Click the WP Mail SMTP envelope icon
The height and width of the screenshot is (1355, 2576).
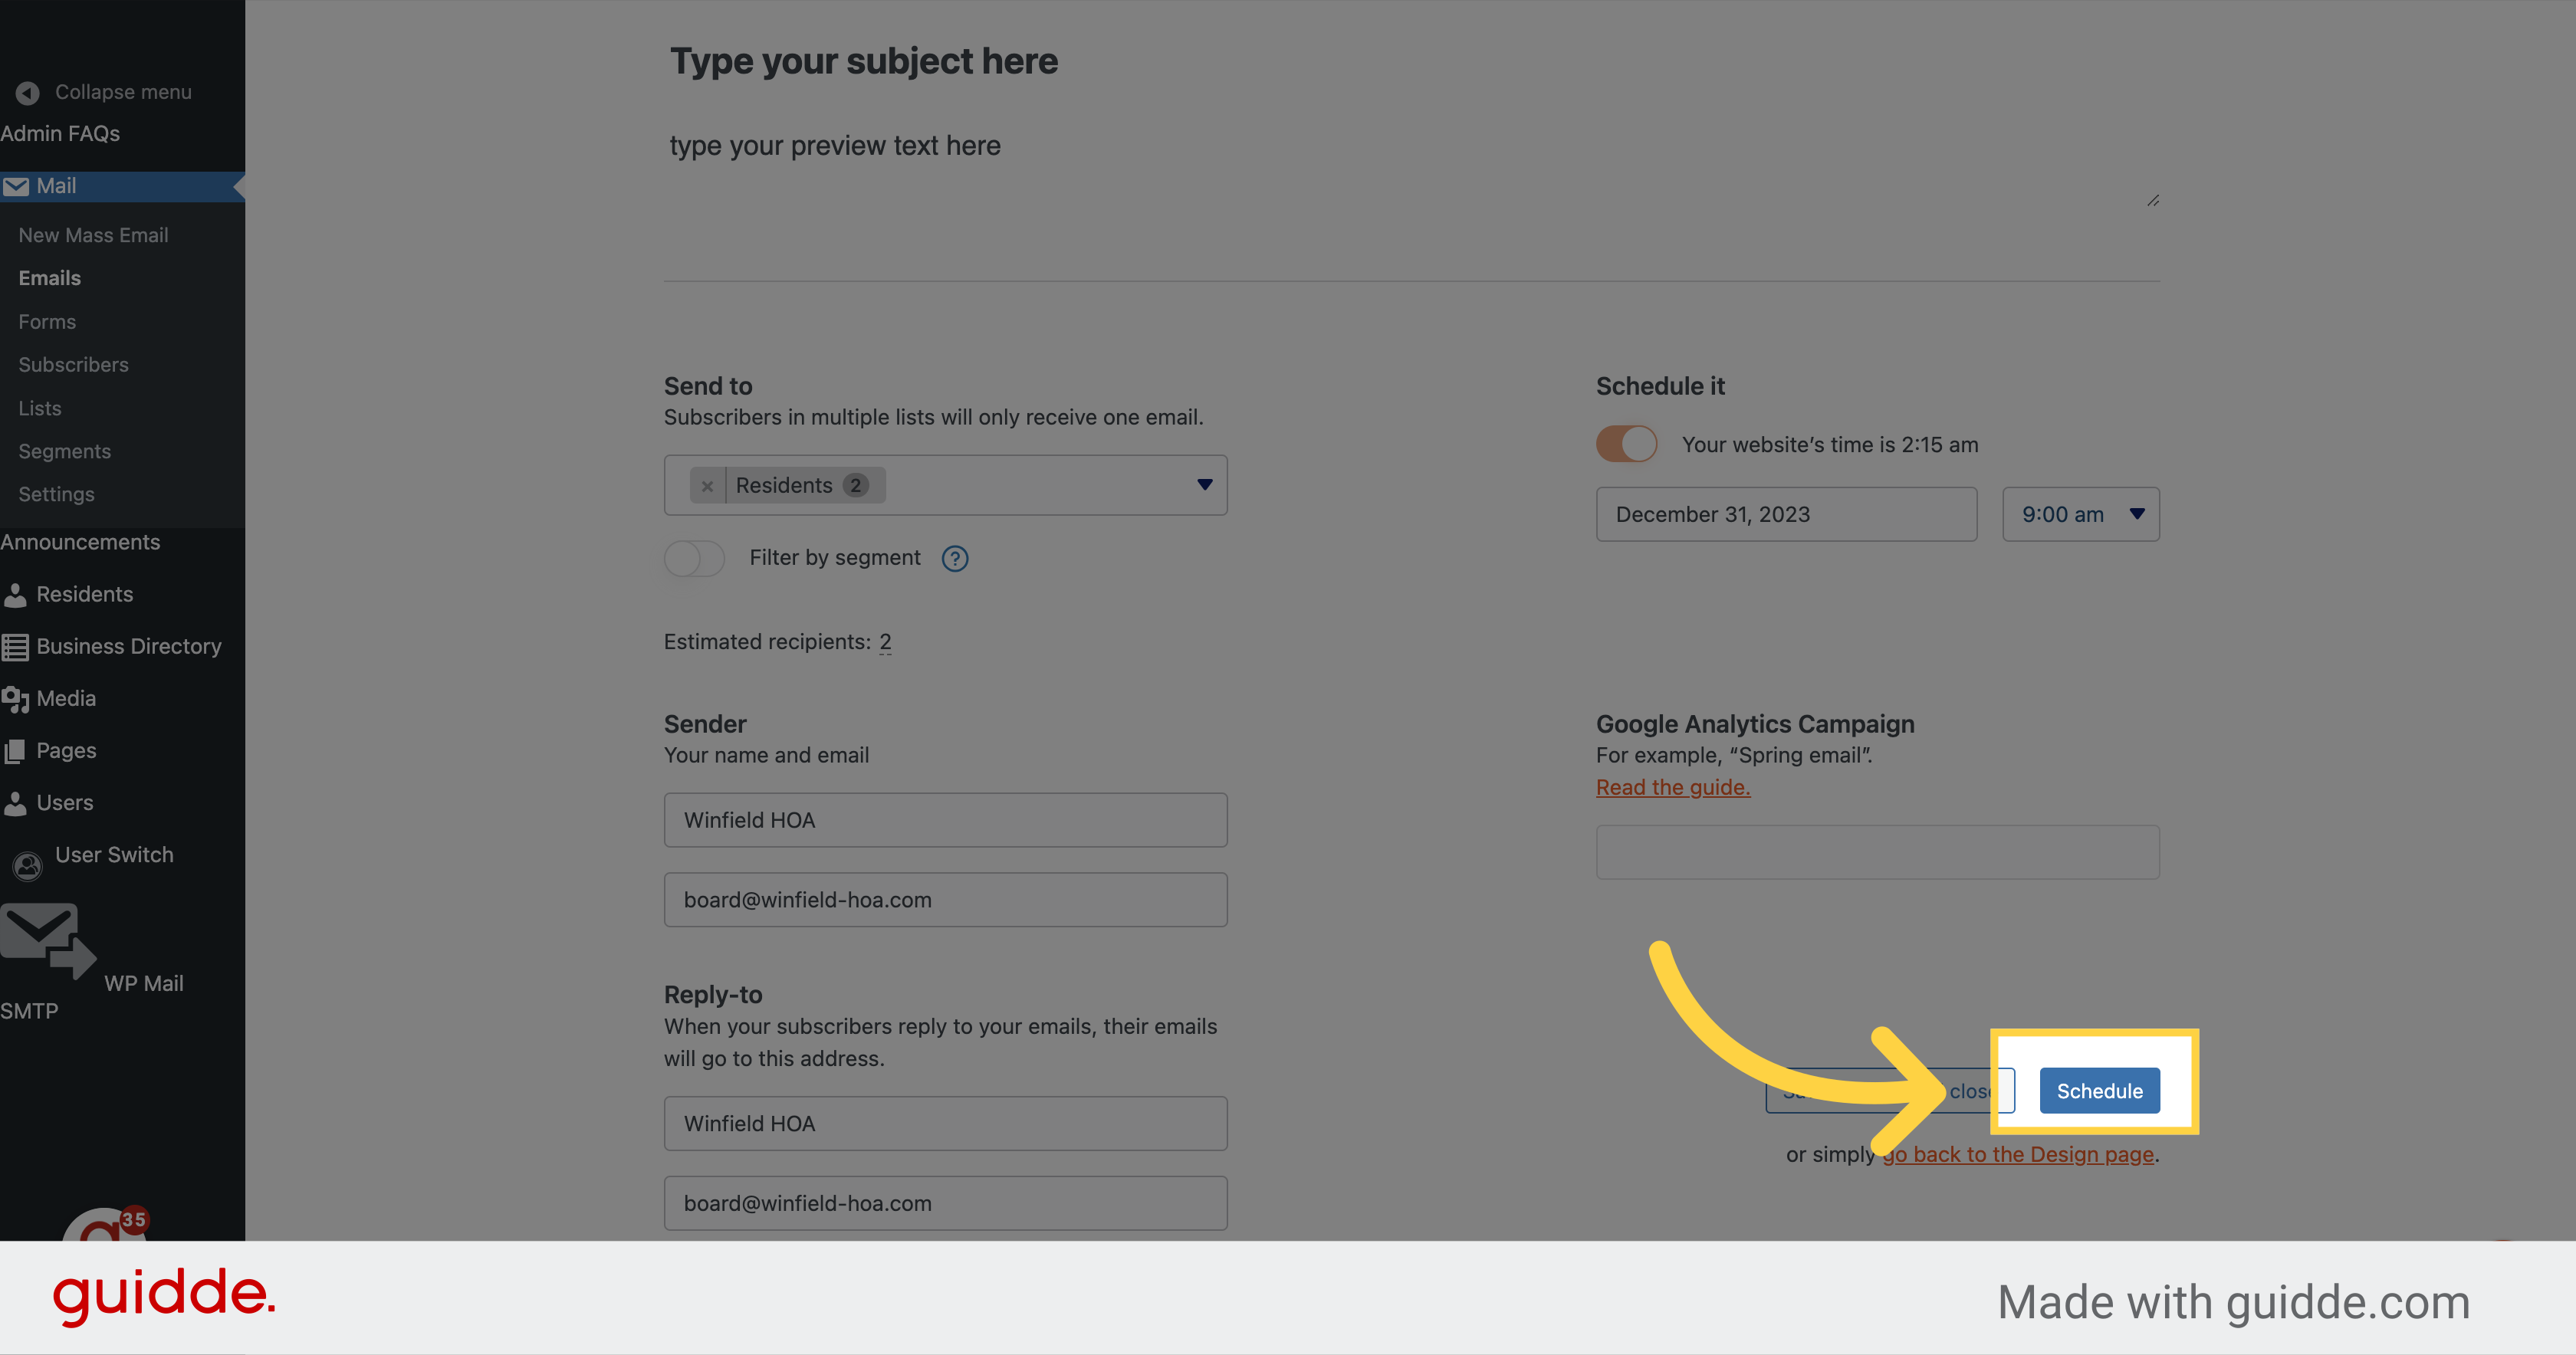point(46,940)
